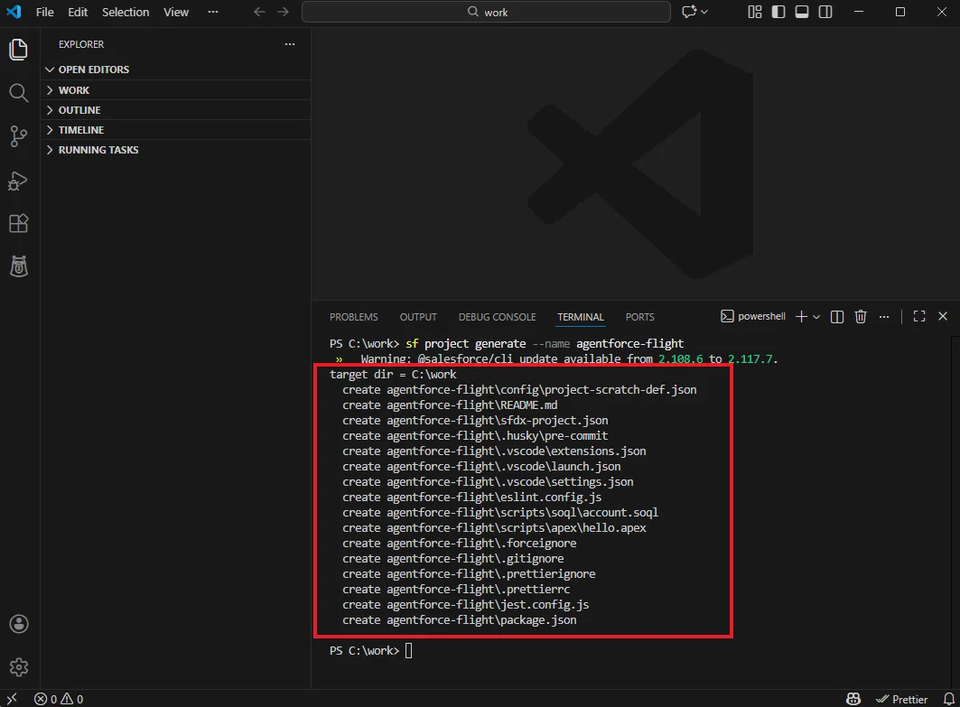This screenshot has height=707, width=960.
Task: Open the terminal launch profile dropdown
Action: [x=816, y=316]
